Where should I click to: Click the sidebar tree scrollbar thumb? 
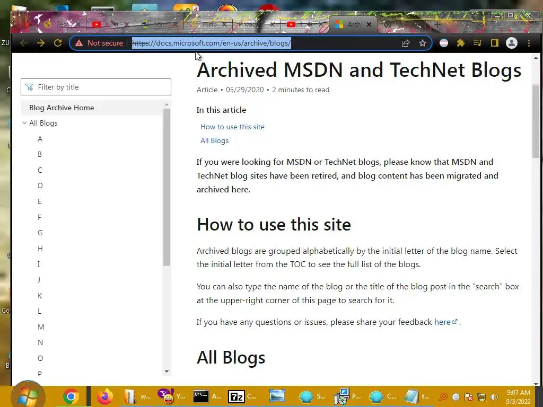tap(167, 187)
